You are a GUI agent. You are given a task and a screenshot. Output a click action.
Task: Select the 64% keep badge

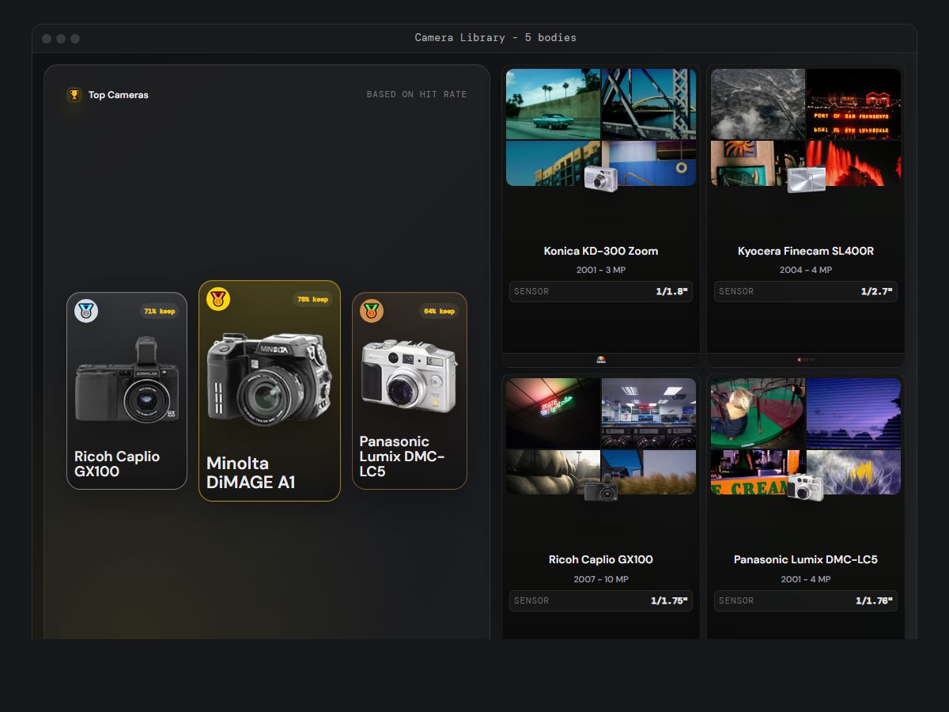tap(439, 311)
